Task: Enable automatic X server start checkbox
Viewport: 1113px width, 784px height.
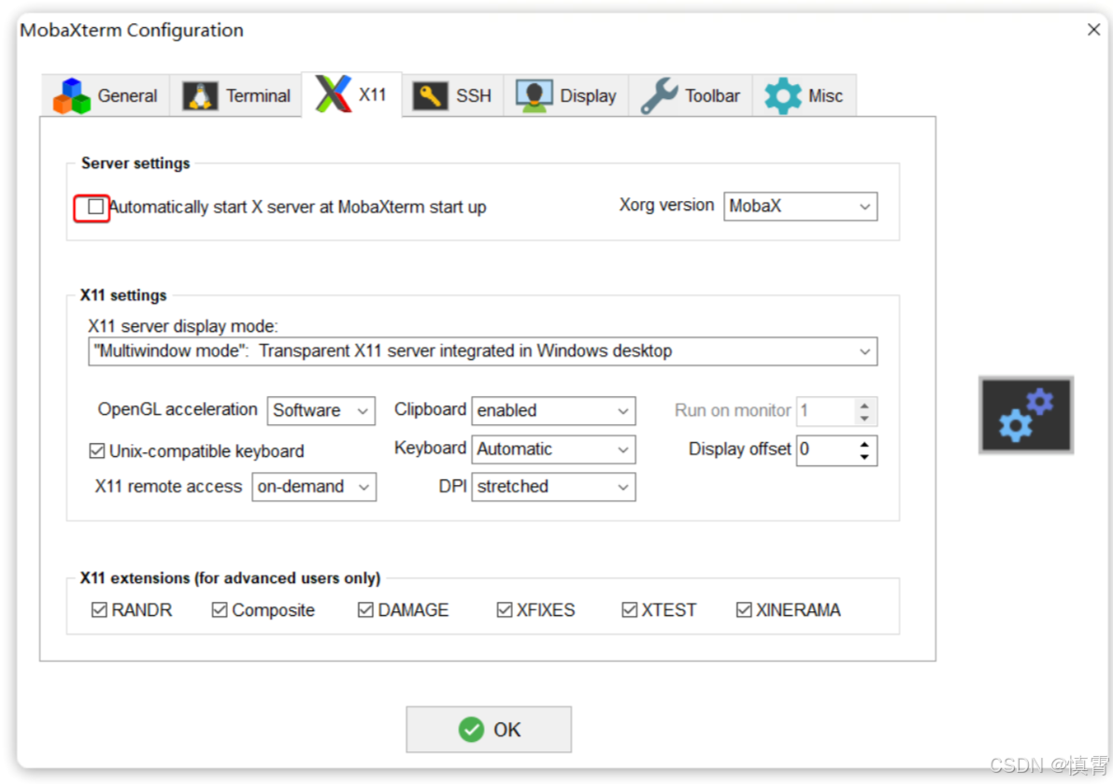Action: click(96, 207)
